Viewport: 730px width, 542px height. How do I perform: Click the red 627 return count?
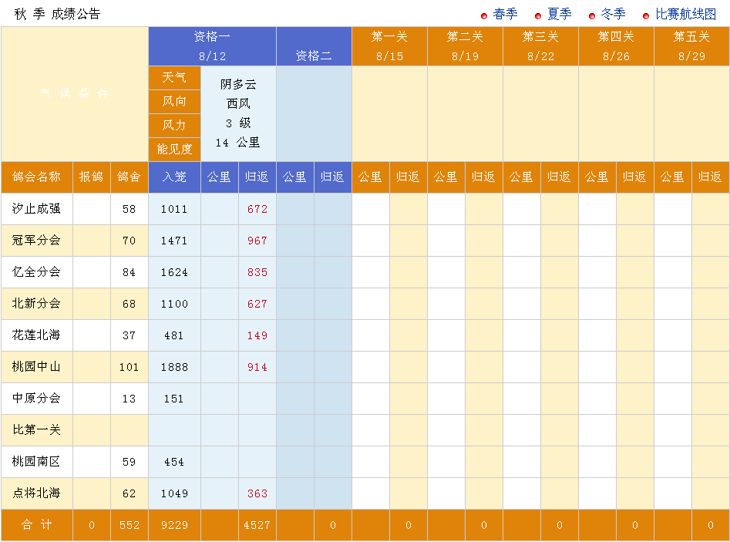point(257,305)
